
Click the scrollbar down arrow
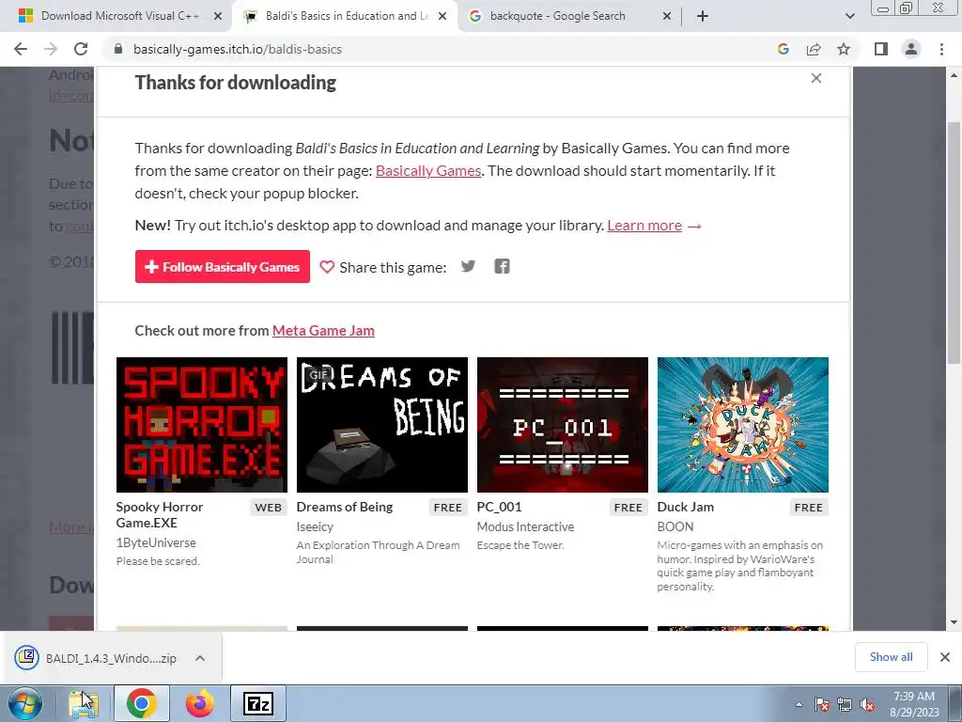click(954, 622)
